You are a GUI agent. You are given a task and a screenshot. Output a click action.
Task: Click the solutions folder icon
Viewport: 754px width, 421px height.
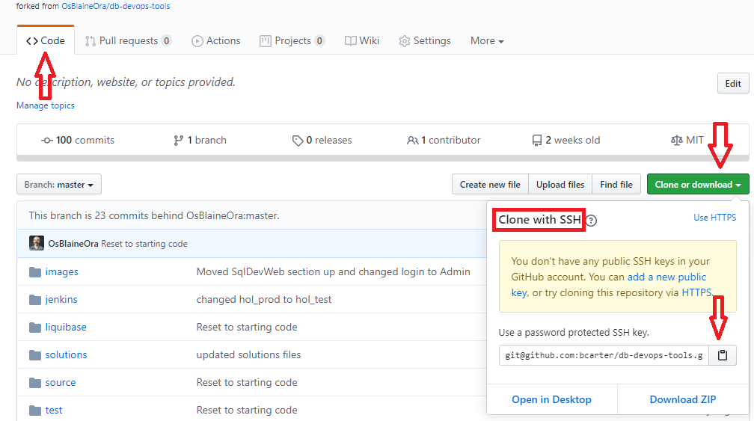(35, 355)
